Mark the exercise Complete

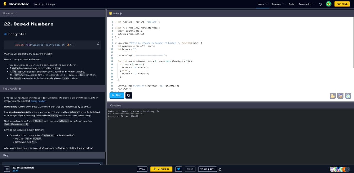(161, 169)
